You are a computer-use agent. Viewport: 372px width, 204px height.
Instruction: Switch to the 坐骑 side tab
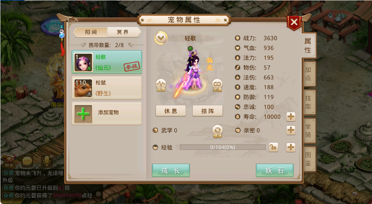click(308, 131)
